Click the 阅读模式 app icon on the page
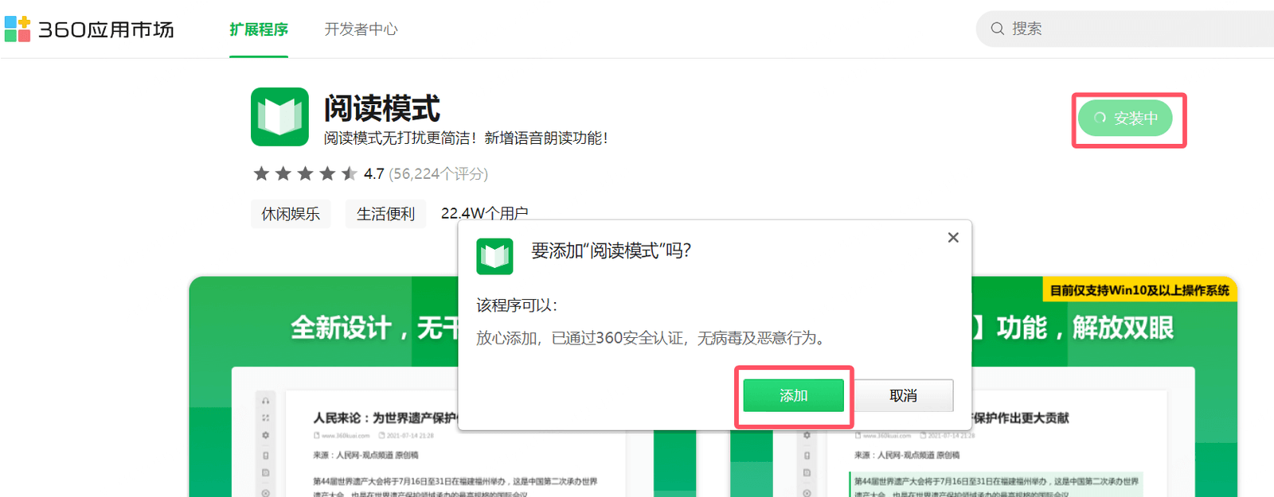This screenshot has height=497, width=1274. 279,117
